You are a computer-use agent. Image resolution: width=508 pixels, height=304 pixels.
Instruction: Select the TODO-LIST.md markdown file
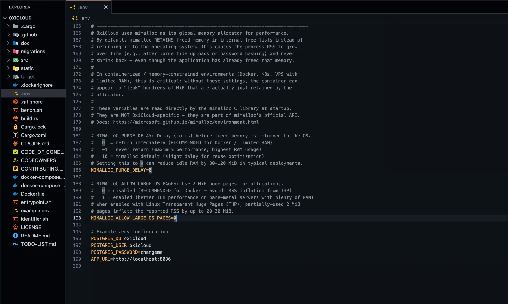point(38,244)
